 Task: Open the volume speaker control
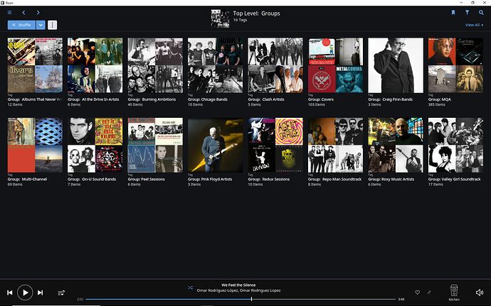[x=480, y=293]
